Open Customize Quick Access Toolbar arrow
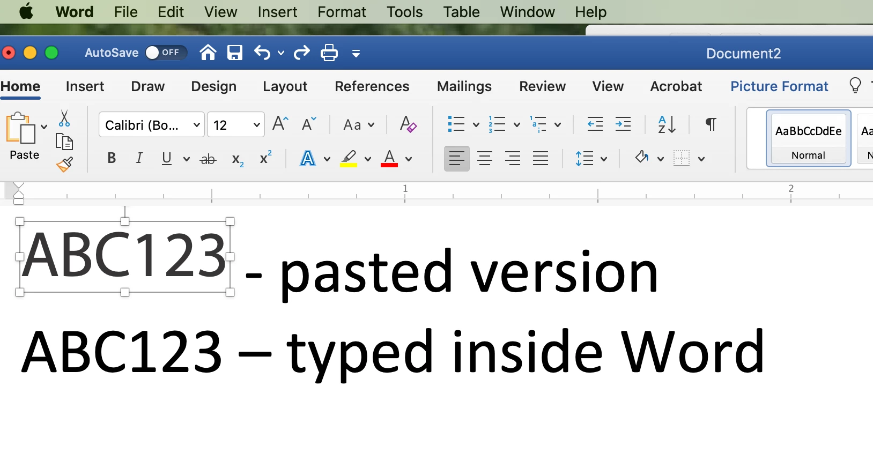The width and height of the screenshot is (873, 475). (356, 53)
